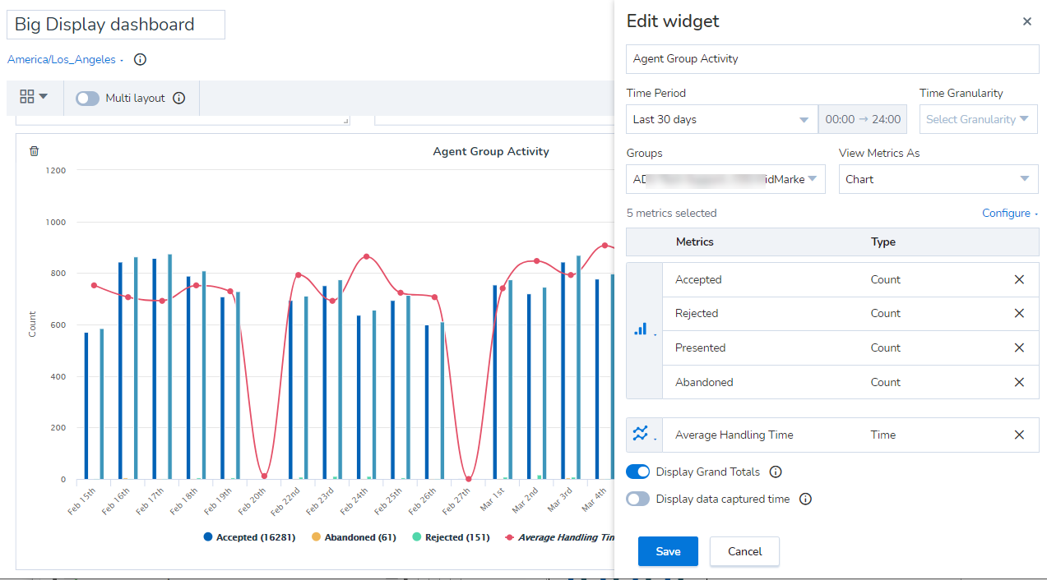The width and height of the screenshot is (1047, 580).
Task: Save the widget changes
Action: pyautogui.click(x=668, y=551)
